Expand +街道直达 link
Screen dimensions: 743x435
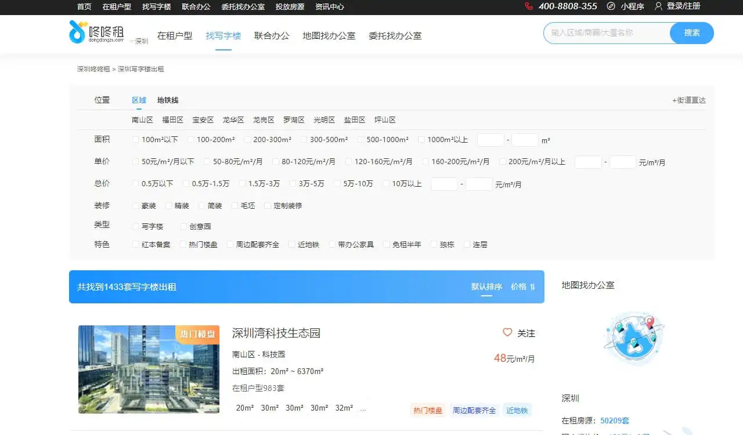coord(689,100)
